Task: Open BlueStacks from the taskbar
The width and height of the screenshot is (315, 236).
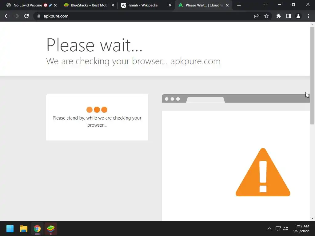Action: (x=51, y=229)
